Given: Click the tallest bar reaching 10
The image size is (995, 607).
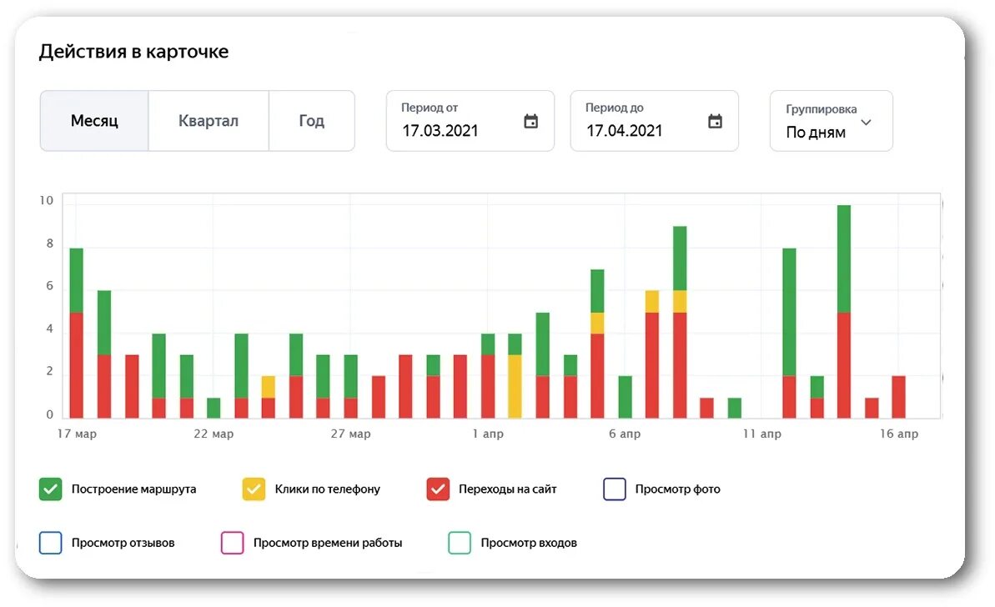Looking at the screenshot, I should pos(844,312).
